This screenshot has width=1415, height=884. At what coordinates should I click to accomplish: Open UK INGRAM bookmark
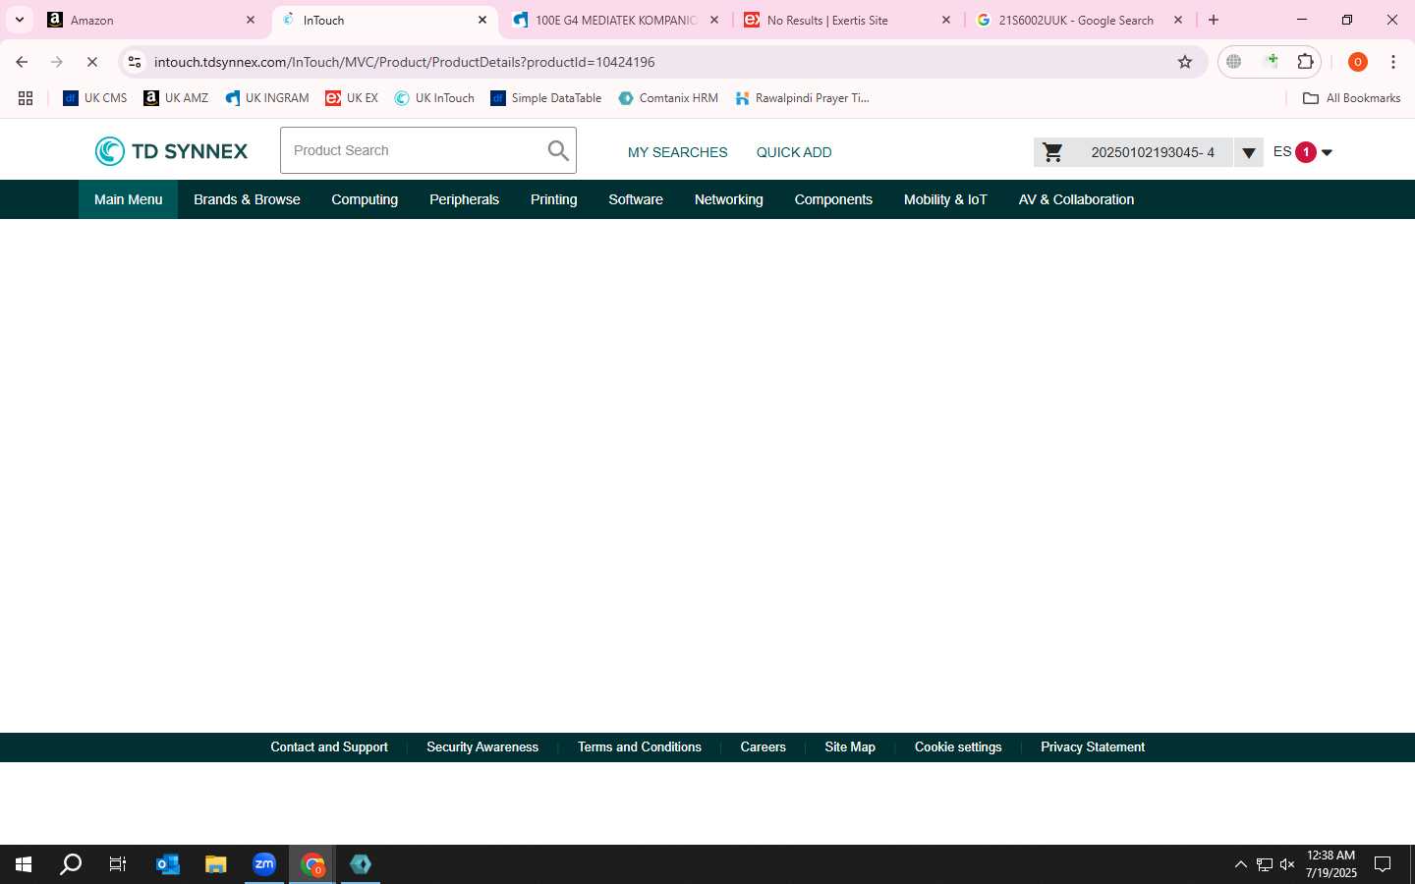(x=266, y=98)
